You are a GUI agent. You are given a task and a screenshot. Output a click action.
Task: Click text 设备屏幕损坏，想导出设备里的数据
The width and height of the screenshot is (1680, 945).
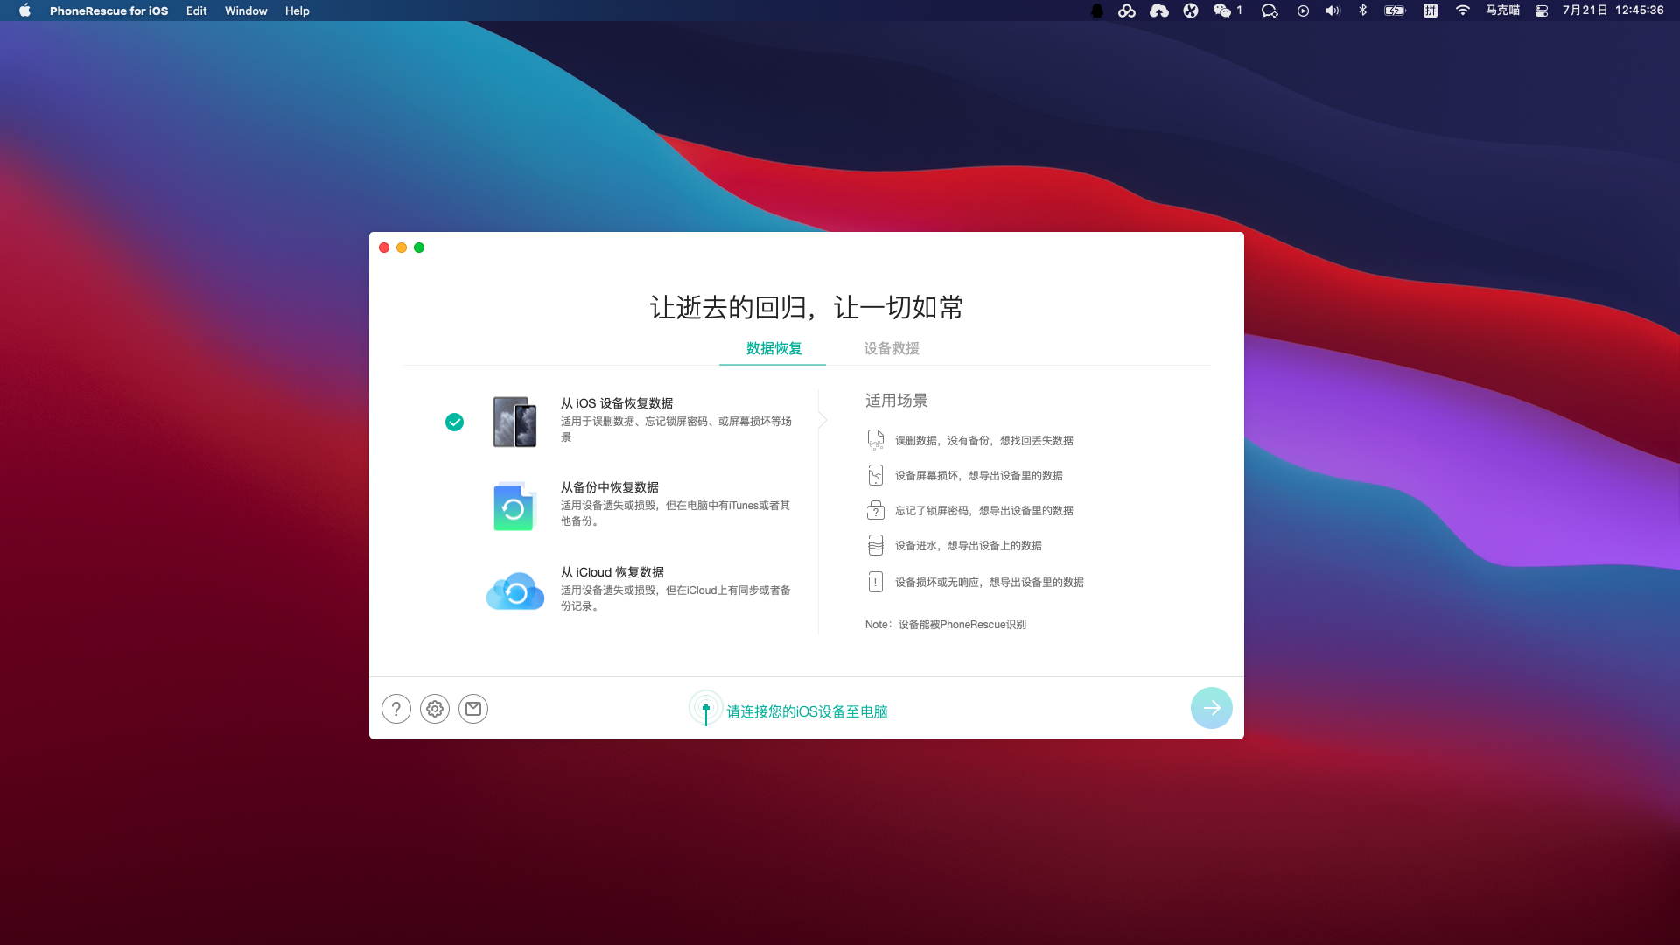[x=978, y=476]
